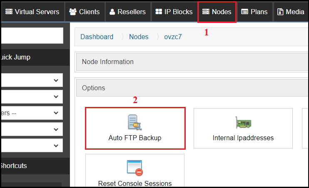
Task: Select the ovzc7 breadcrumb link
Action: click(x=173, y=37)
